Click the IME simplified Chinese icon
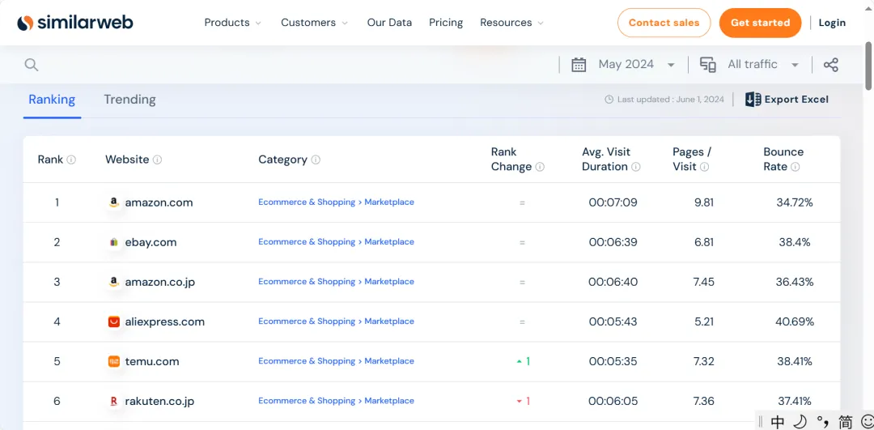This screenshot has height=430, width=874. (x=845, y=422)
